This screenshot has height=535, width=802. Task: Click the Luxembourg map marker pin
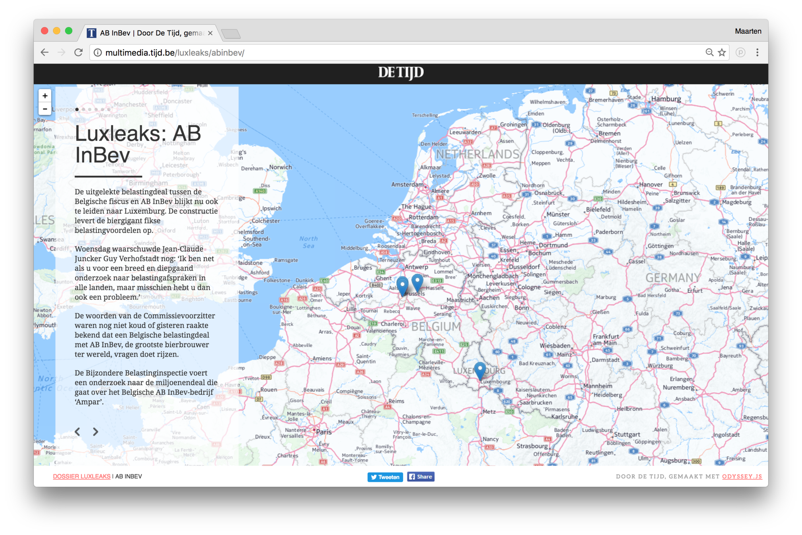click(480, 370)
